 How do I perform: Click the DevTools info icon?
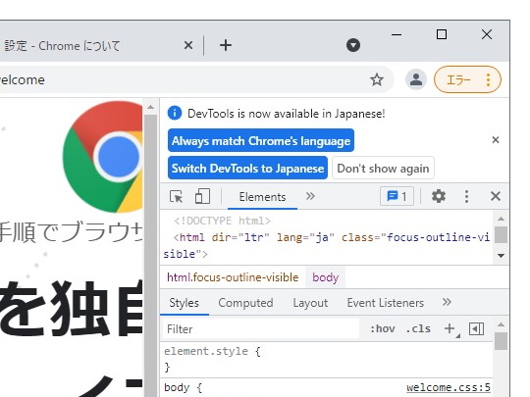click(x=175, y=113)
